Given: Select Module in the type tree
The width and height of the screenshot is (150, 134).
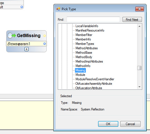Looking at the screenshot, I should point(80,75).
